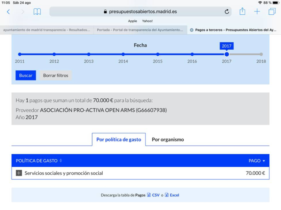Set date slider to 2011 point
281x210 pixels.
(x=20, y=54)
